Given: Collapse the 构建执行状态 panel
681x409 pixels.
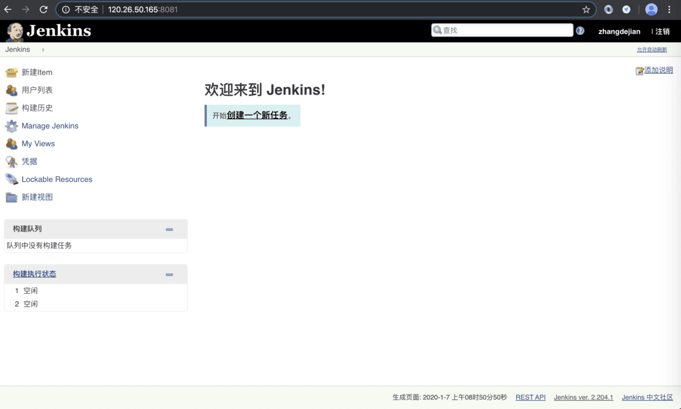Looking at the screenshot, I should pyautogui.click(x=169, y=274).
